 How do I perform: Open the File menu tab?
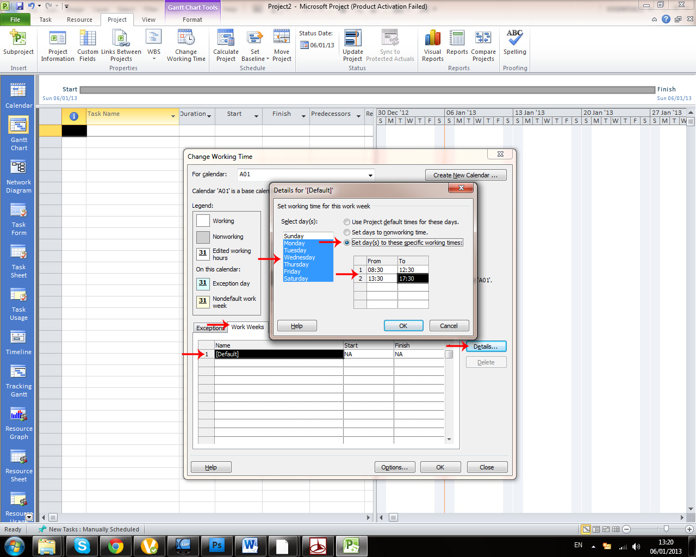click(x=15, y=20)
